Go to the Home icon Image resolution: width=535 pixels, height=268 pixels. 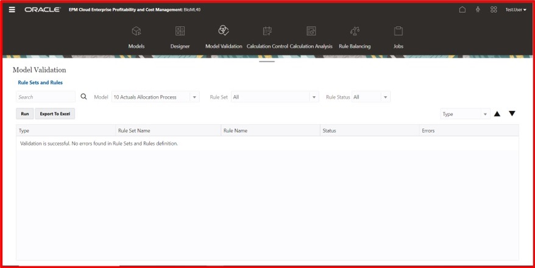(462, 10)
